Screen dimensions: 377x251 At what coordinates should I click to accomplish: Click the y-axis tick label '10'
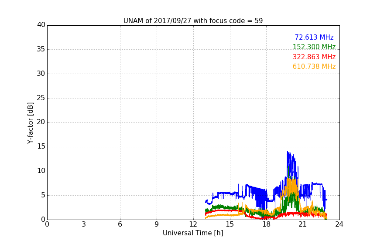(x=41, y=171)
